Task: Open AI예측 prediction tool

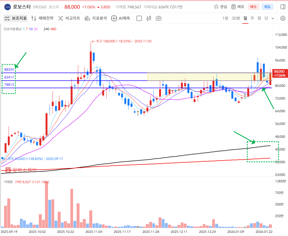Action: click(121, 18)
